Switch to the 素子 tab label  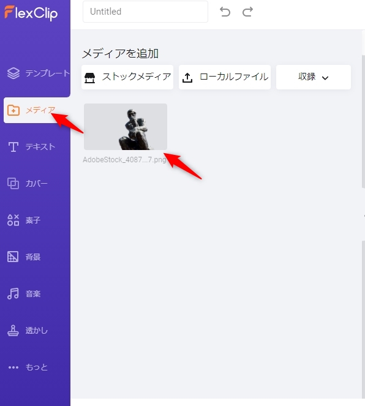click(x=33, y=220)
